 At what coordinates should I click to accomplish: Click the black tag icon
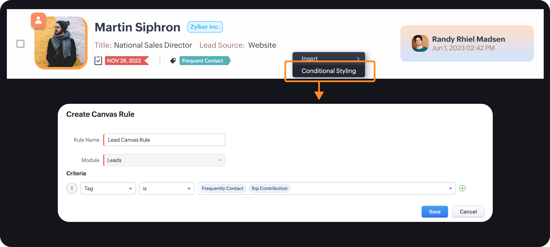point(173,61)
